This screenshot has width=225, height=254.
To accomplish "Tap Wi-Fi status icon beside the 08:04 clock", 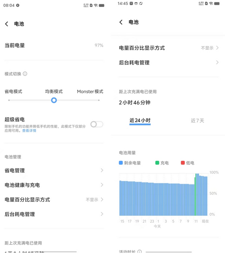I will 96,5.
